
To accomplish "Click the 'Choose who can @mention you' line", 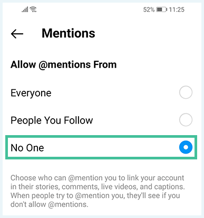I will point(98,178).
